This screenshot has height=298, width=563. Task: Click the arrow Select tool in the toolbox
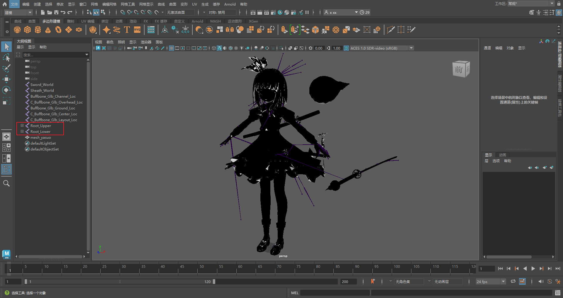click(x=6, y=47)
